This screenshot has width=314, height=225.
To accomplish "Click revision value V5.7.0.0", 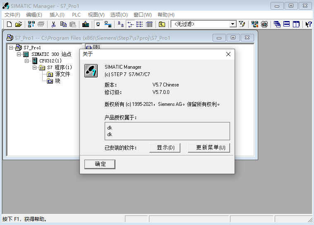I will click(x=161, y=92).
